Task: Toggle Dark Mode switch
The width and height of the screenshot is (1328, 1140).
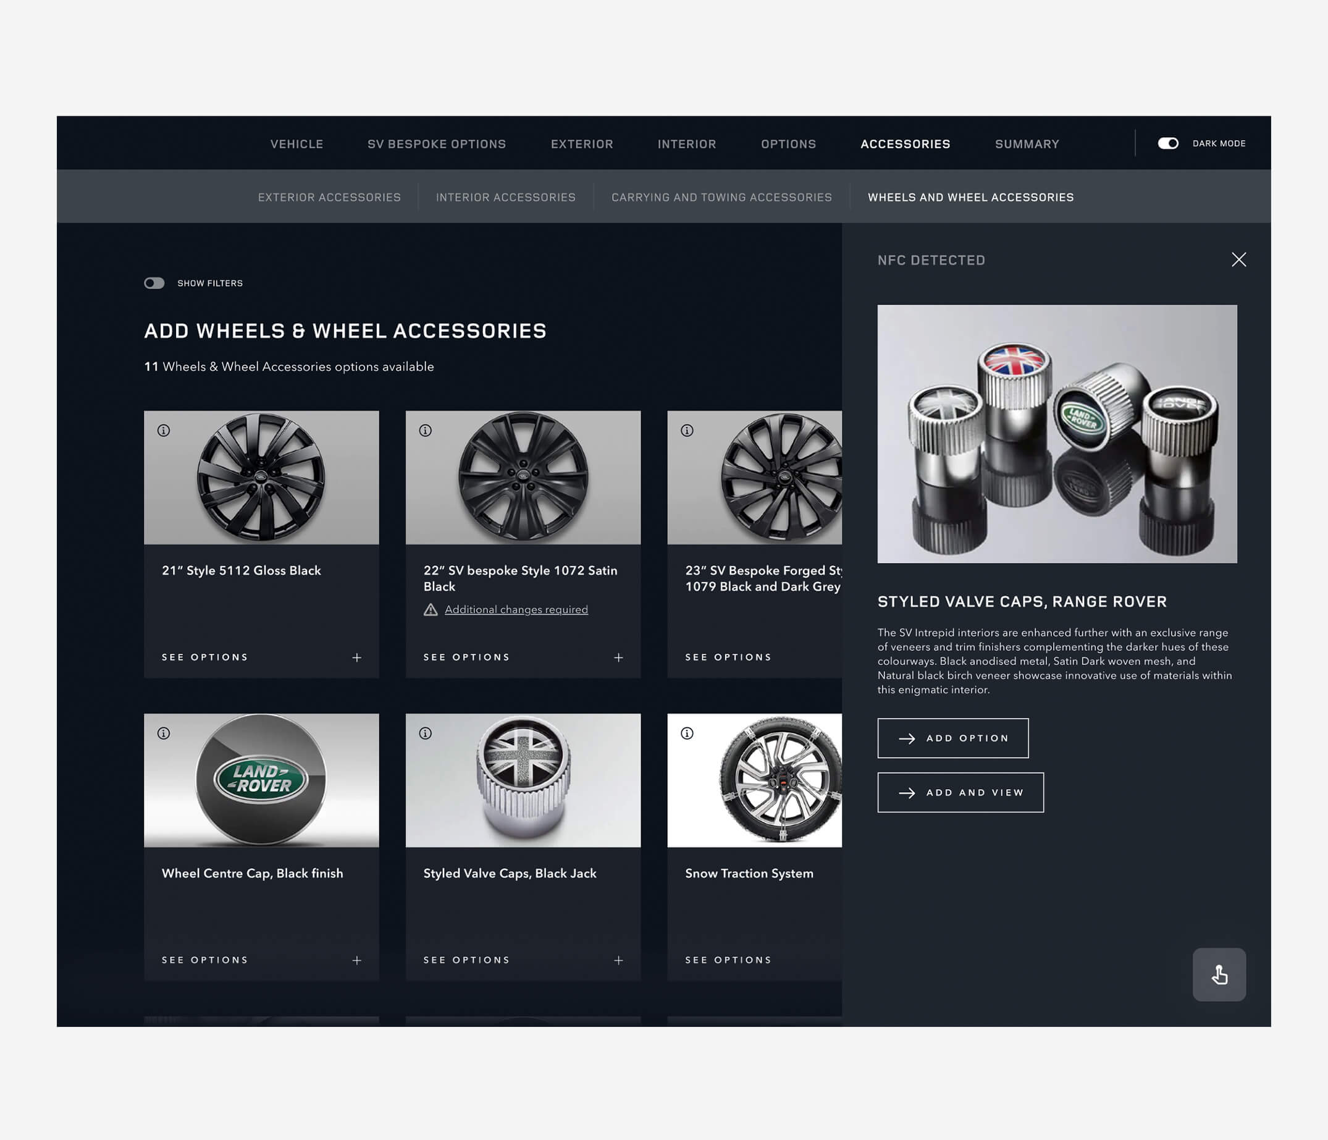Action: [x=1168, y=143]
